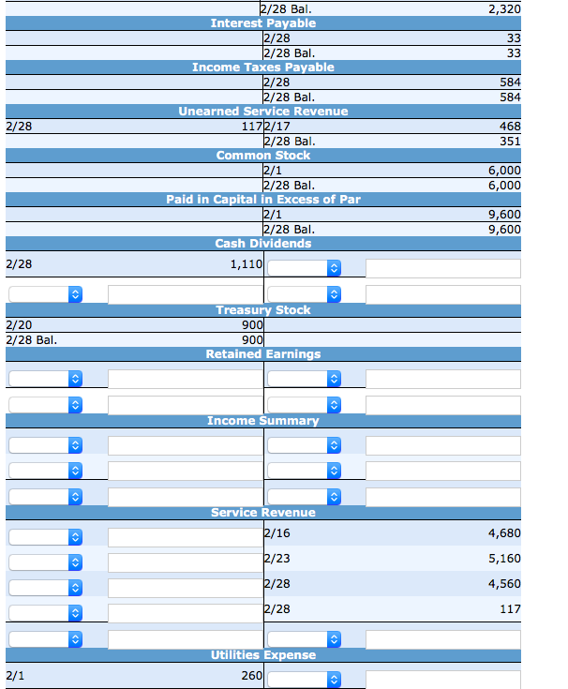Viewport: 568px width, 689px height.
Task: Click 9,600 in Paid in Capital 2/28 Bal. row
Action: 504,230
